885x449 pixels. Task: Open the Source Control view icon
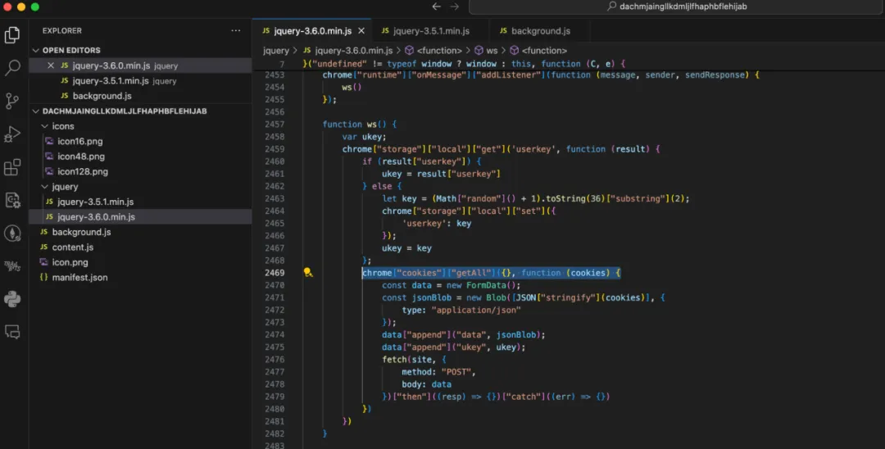[12, 101]
